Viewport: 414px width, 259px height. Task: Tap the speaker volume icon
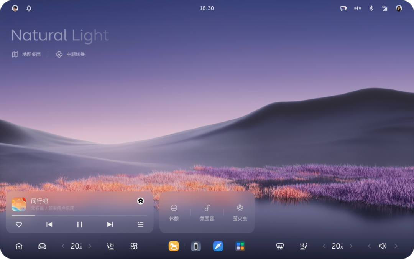[383, 246]
